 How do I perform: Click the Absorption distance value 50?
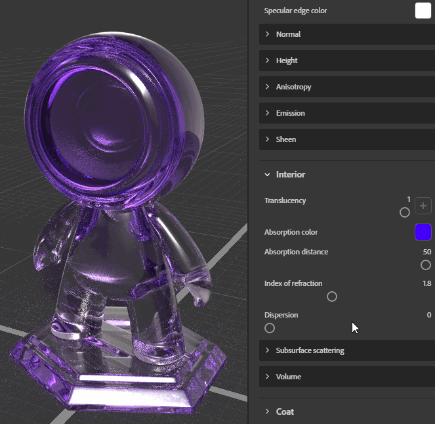427,252
